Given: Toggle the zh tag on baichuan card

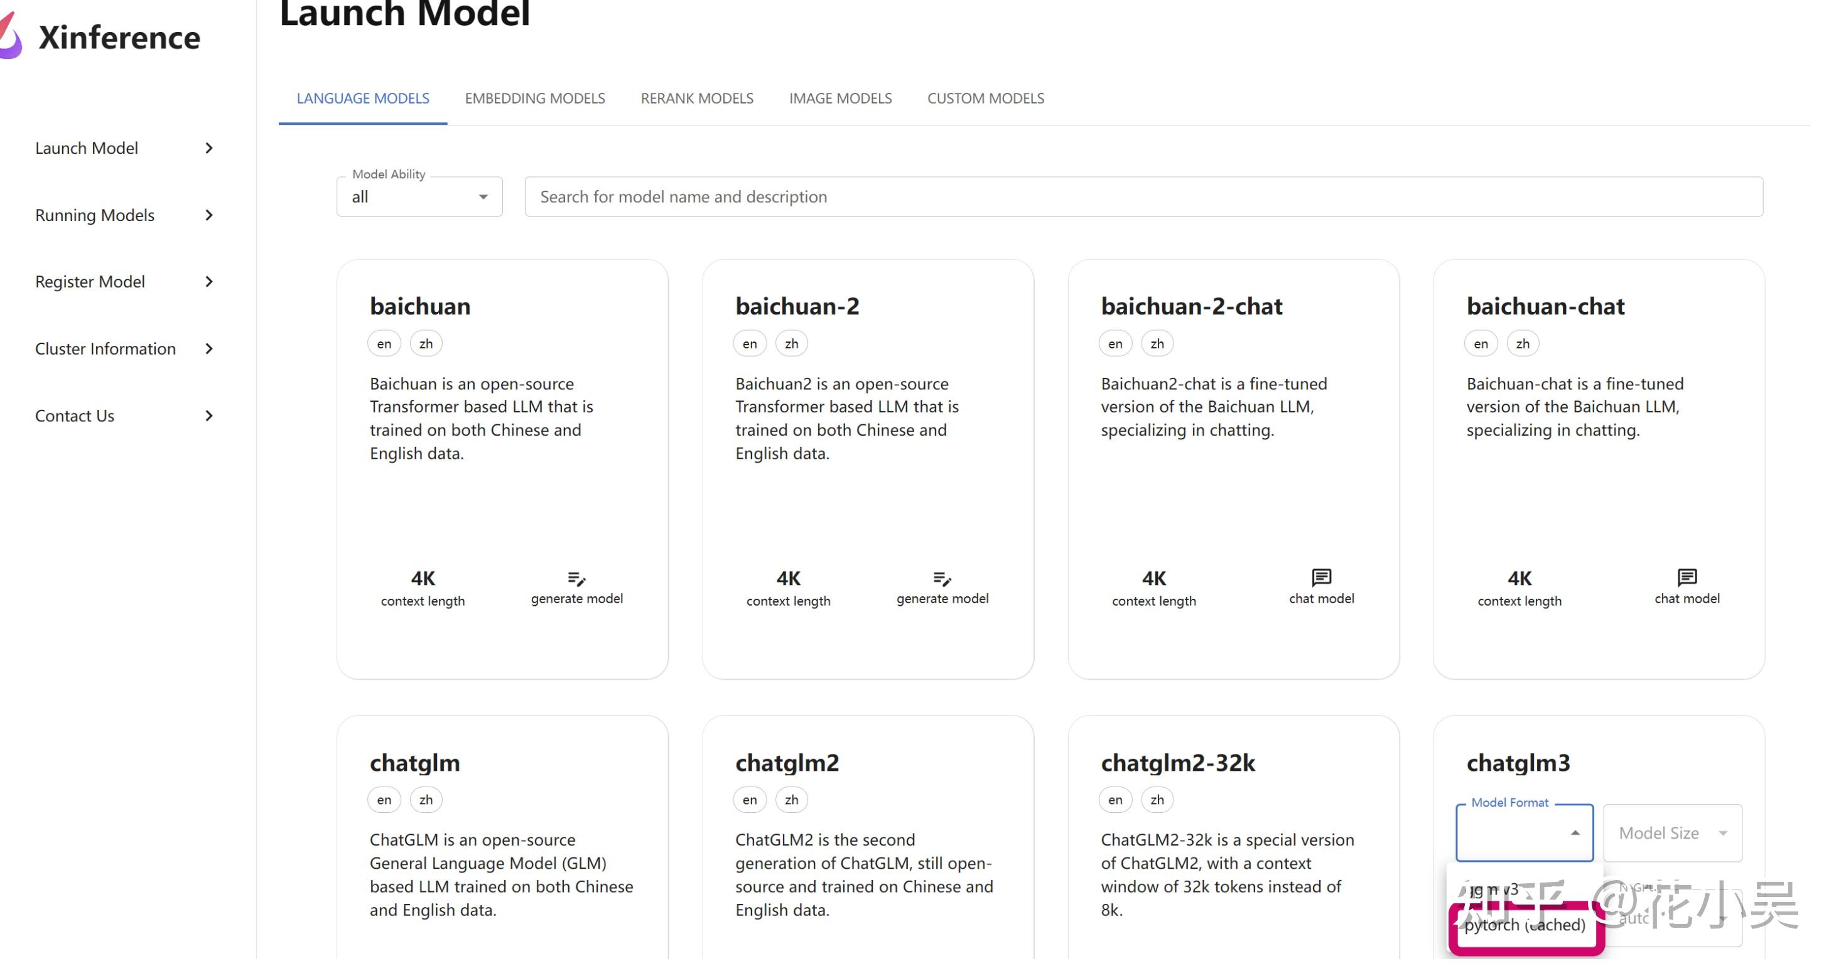Looking at the screenshot, I should 426,344.
